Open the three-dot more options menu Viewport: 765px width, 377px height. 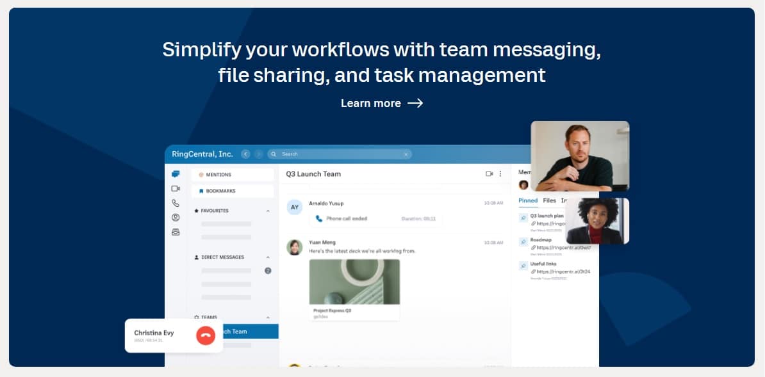[500, 174]
